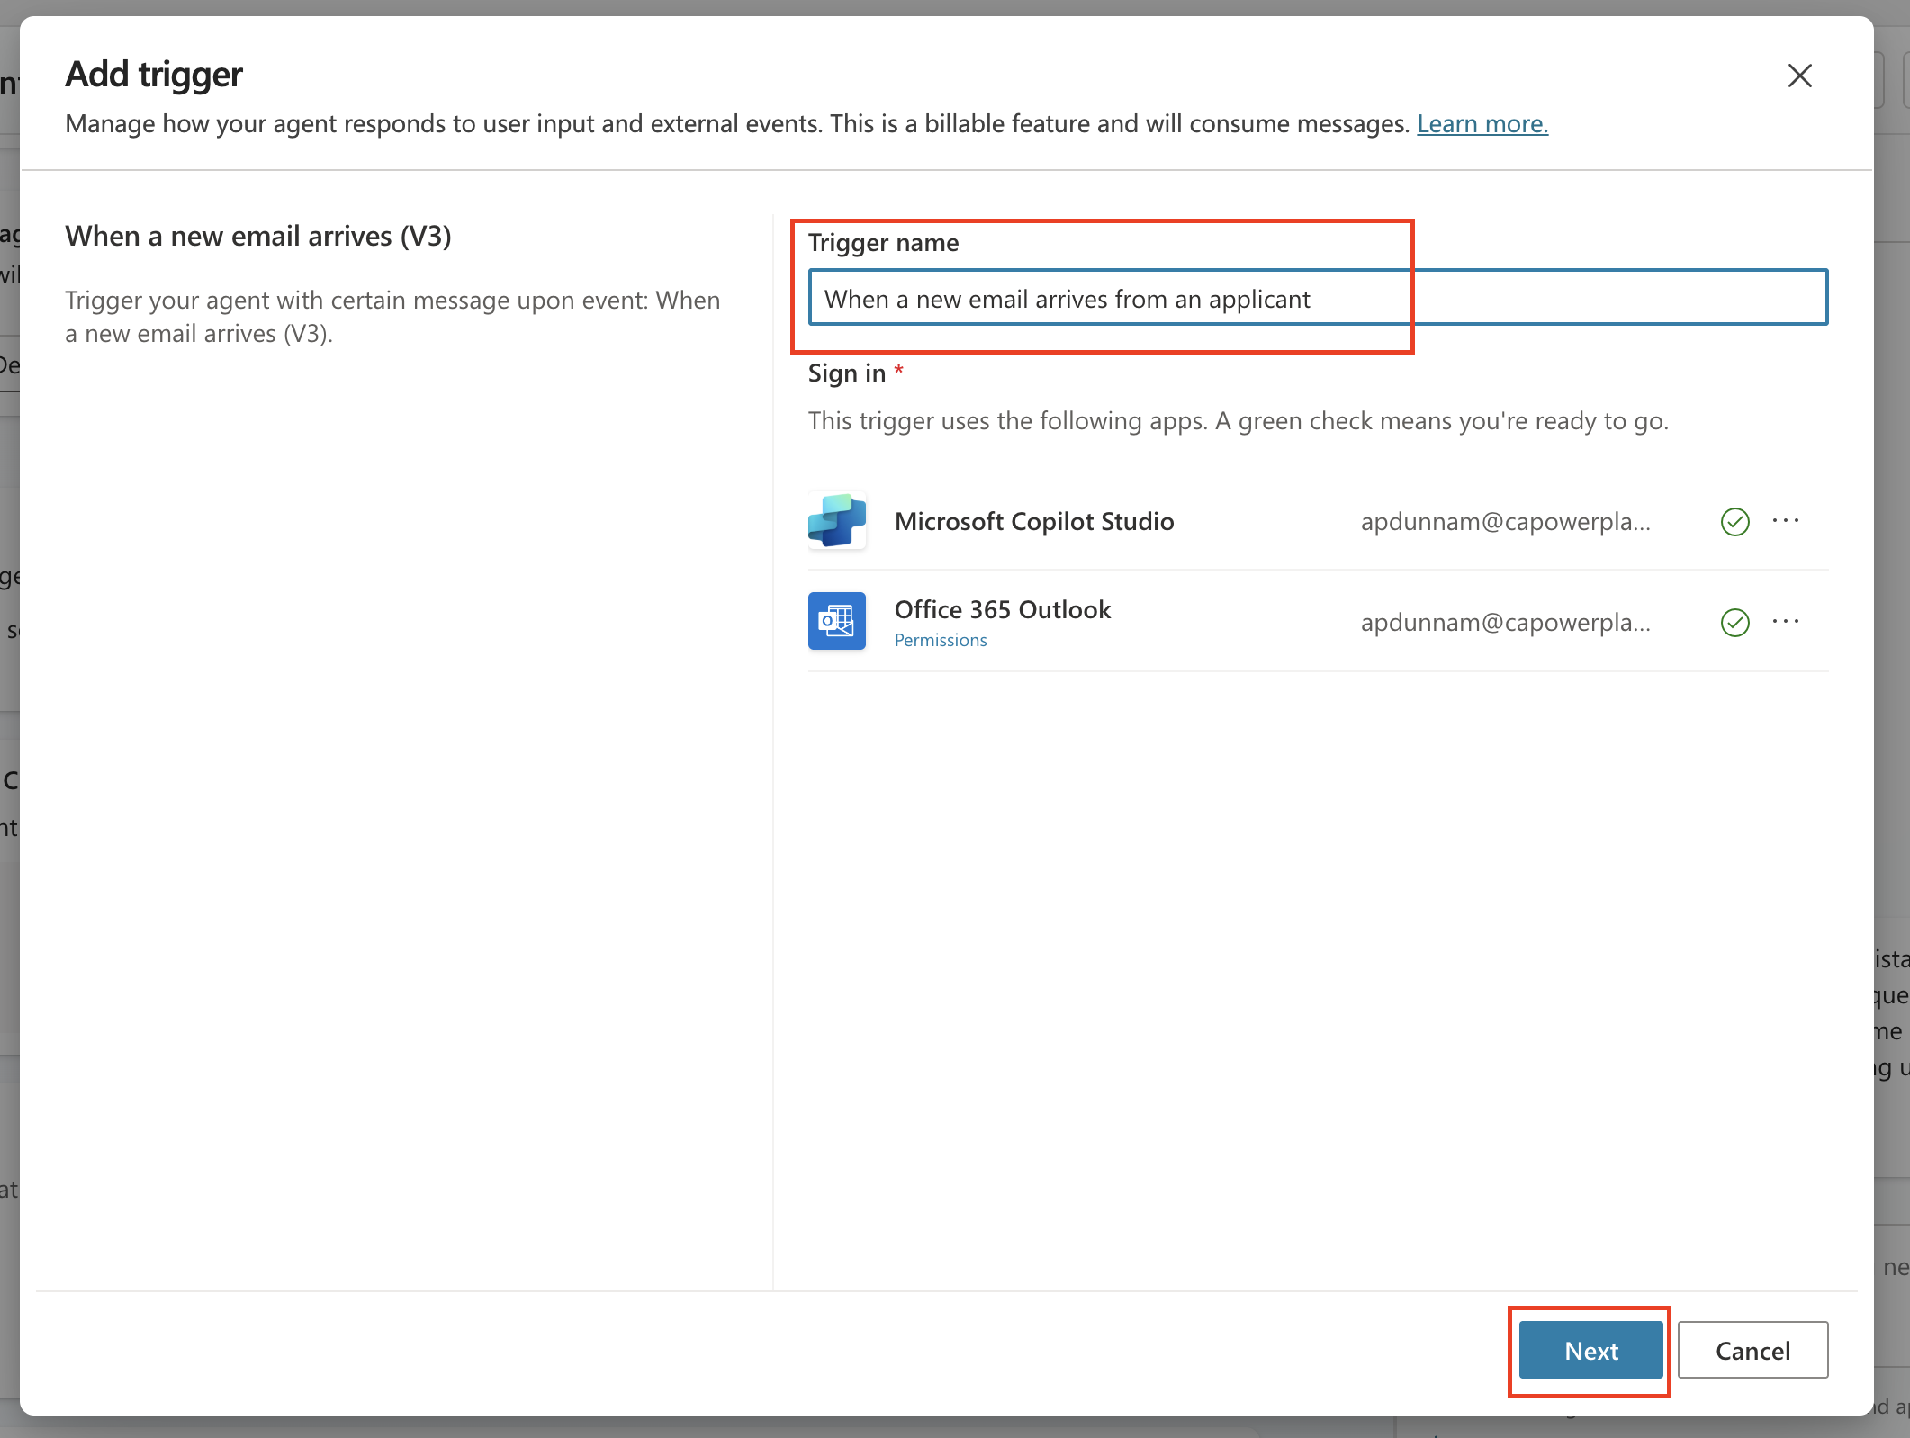The height and width of the screenshot is (1438, 1910).
Task: Select the Microsoft Copilot Studio app icon
Action: point(836,521)
